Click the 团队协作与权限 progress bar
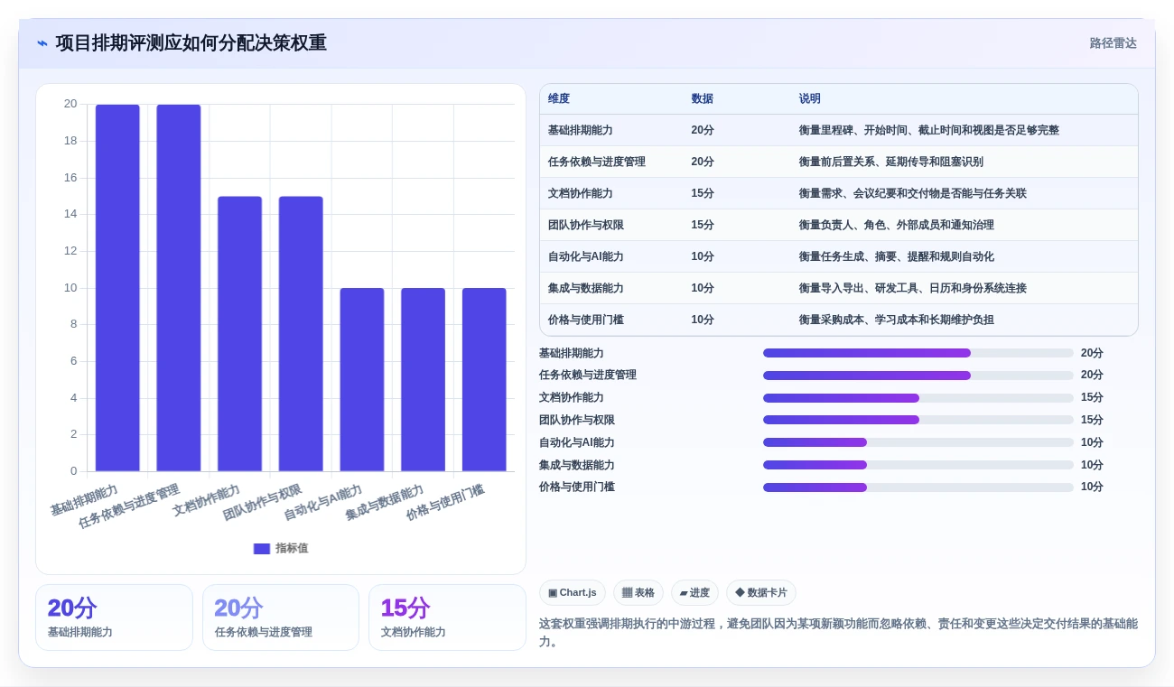The height and width of the screenshot is (687, 1174). coord(918,420)
